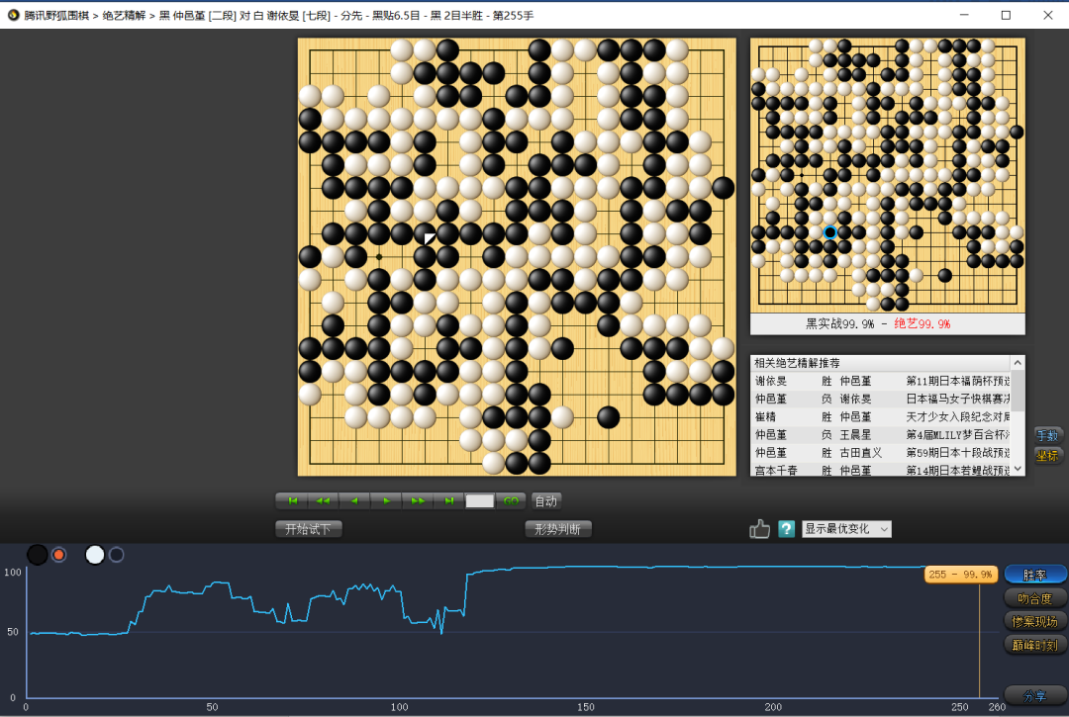
Task: Open game row 第59期日本十段战预选
Action: tap(881, 452)
